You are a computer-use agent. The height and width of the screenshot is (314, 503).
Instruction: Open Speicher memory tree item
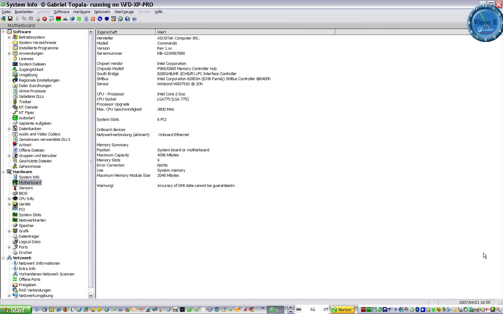pos(26,226)
